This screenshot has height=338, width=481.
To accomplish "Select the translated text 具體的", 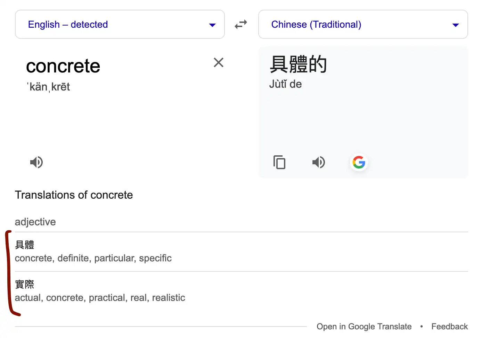I will [298, 64].
